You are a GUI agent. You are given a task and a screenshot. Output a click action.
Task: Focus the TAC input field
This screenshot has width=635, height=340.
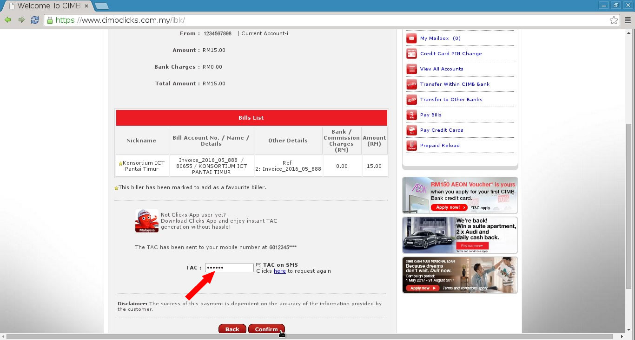[x=229, y=268]
